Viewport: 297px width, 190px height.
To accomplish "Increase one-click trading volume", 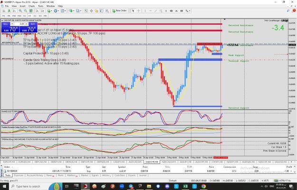I will tap(27, 24).
